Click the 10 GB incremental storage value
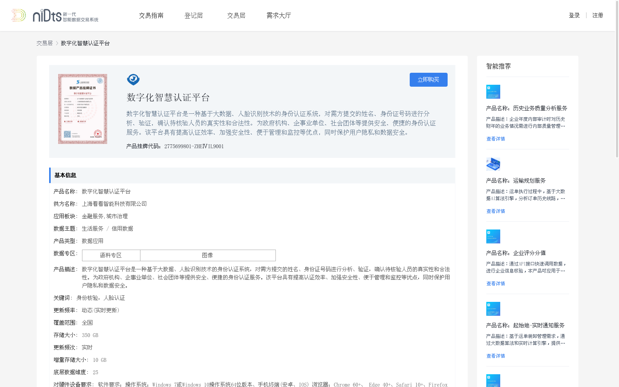This screenshot has height=387, width=619. pos(99,360)
